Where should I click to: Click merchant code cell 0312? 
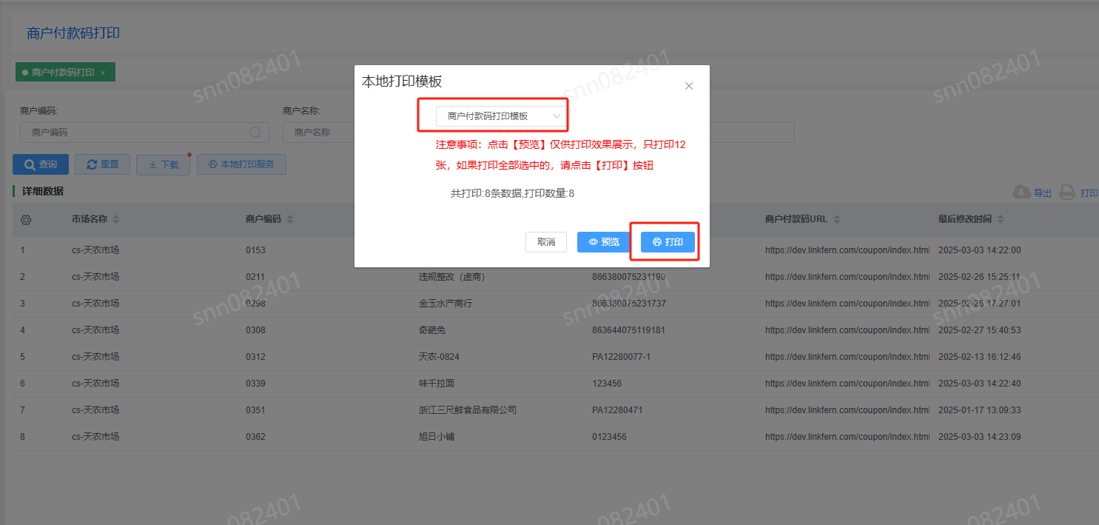255,357
